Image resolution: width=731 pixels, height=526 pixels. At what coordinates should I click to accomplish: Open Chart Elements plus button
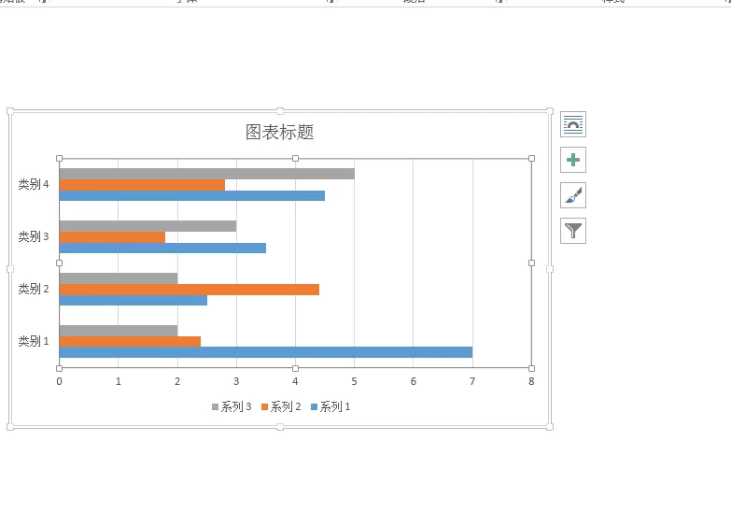coord(573,160)
